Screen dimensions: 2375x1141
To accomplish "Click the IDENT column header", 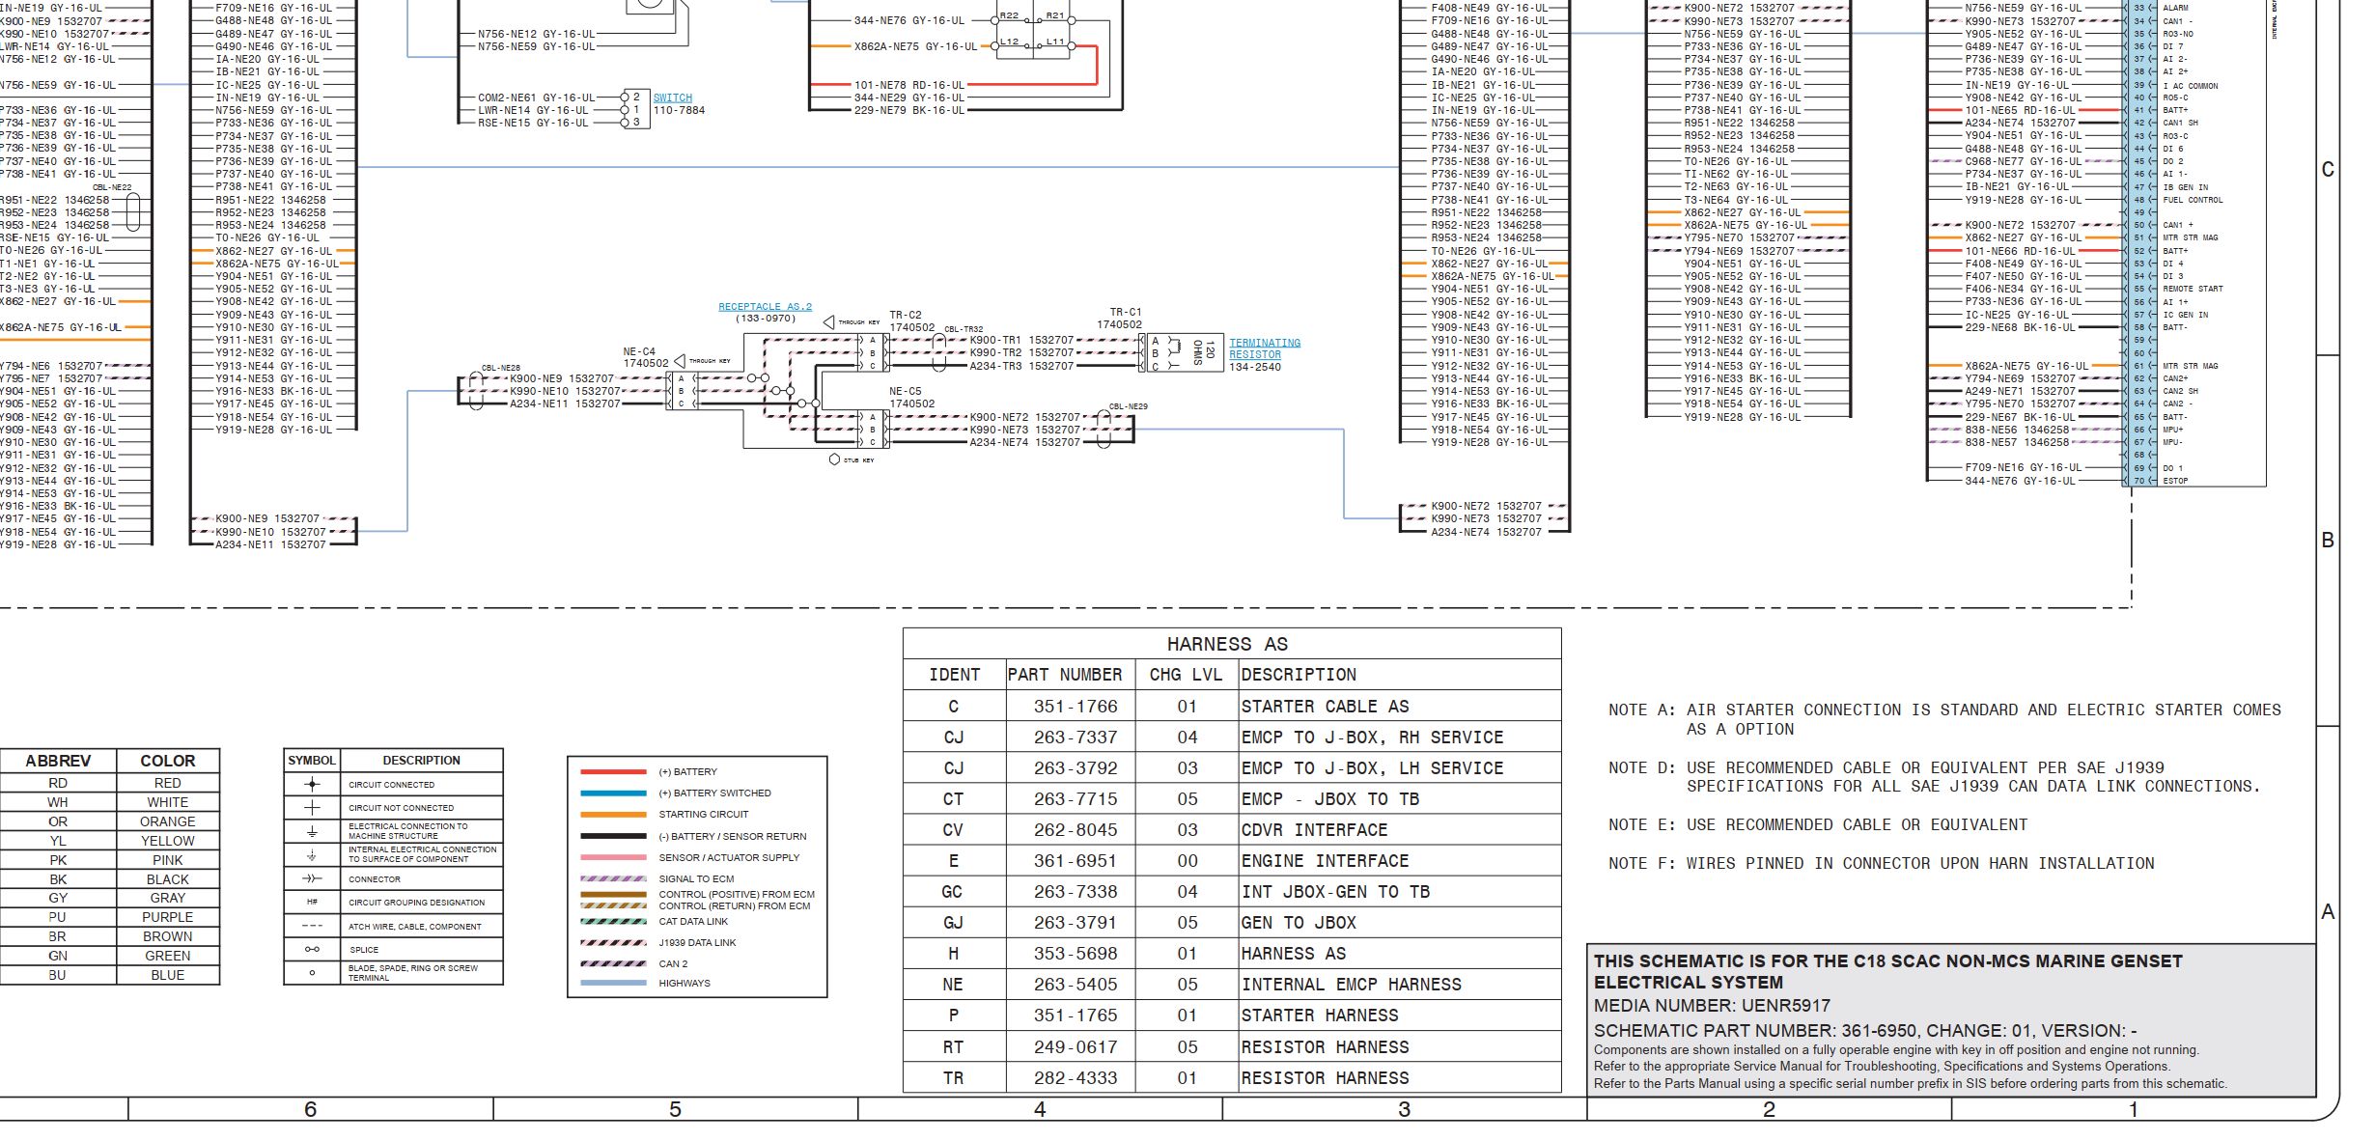I will point(954,675).
